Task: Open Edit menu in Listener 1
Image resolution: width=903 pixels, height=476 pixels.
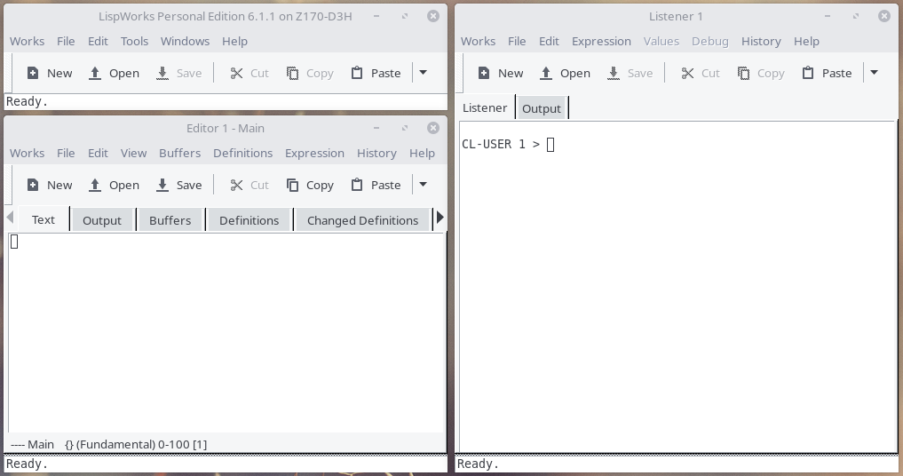Action: coord(549,42)
